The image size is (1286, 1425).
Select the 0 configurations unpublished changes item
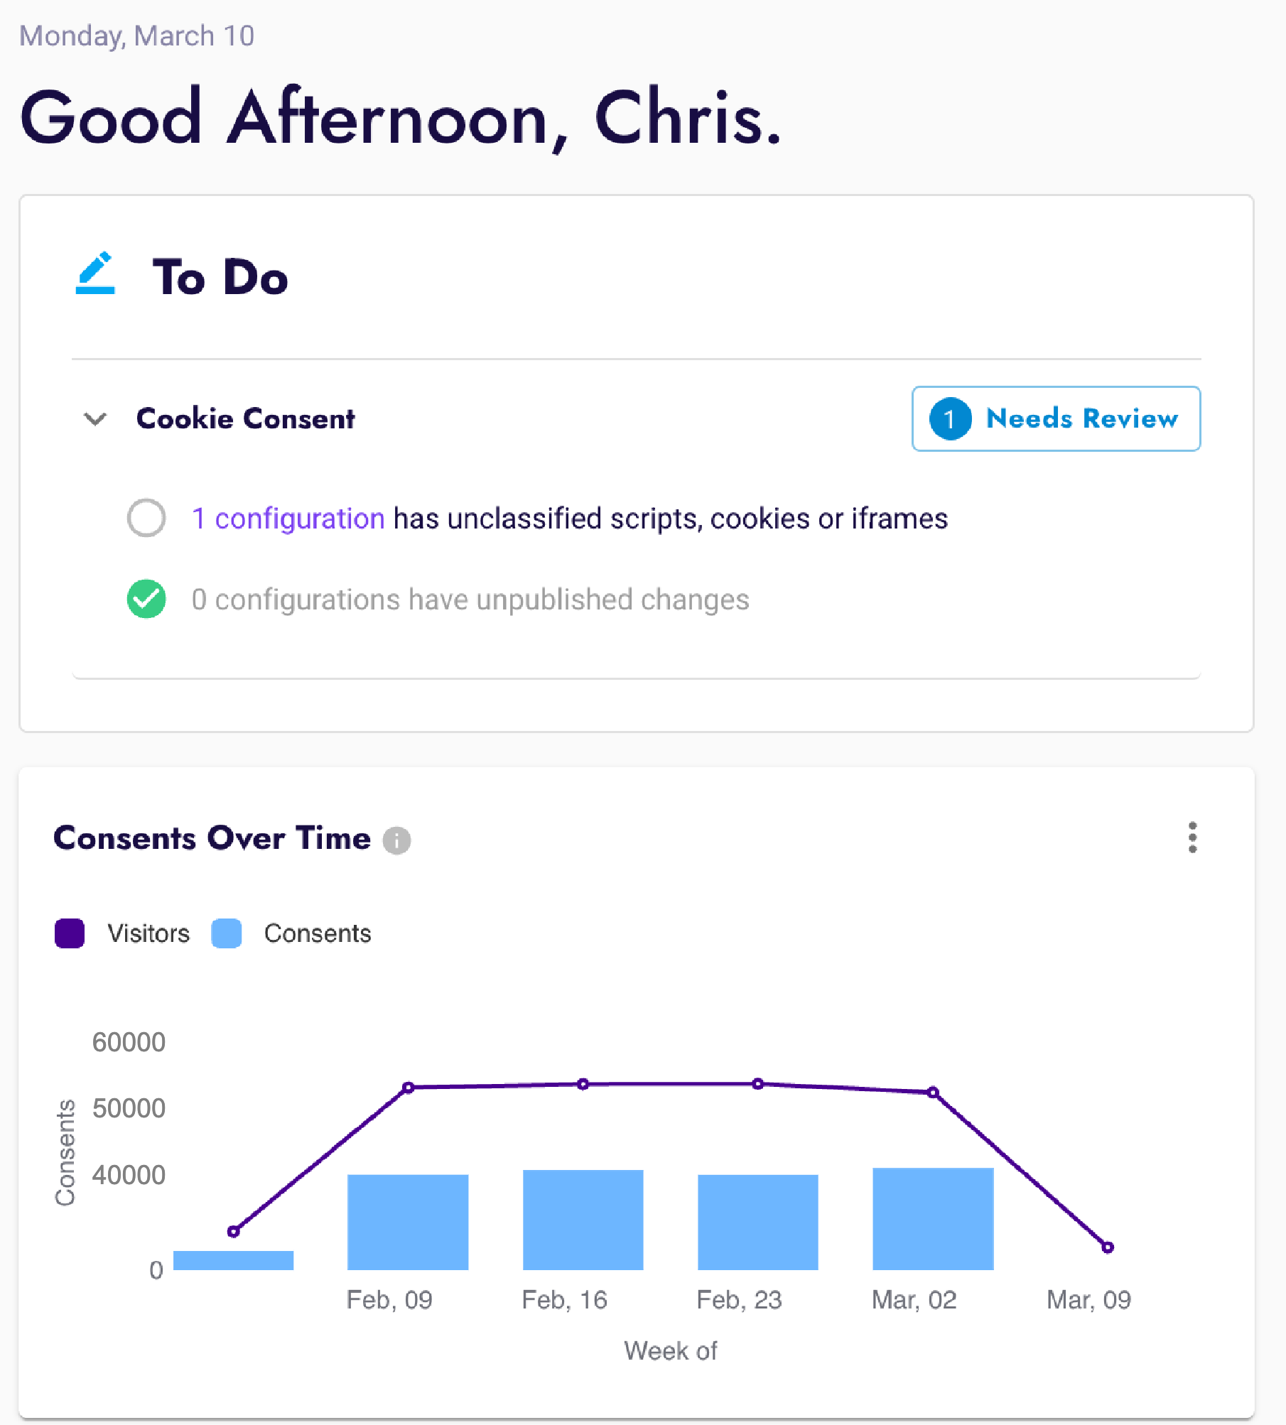pyautogui.click(x=470, y=600)
